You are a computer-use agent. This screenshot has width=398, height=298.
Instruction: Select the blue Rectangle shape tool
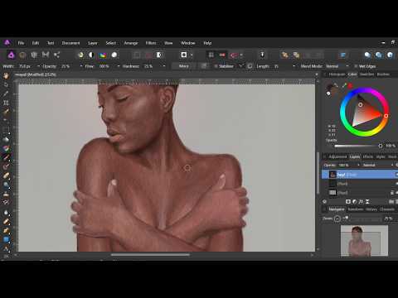pyautogui.click(x=6, y=239)
